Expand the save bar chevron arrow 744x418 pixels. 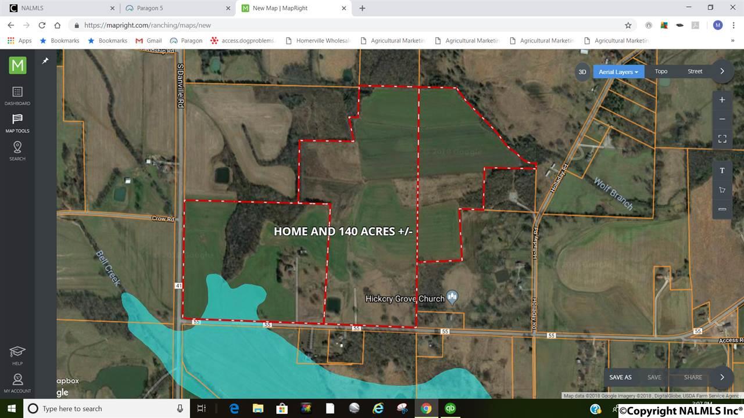click(722, 377)
